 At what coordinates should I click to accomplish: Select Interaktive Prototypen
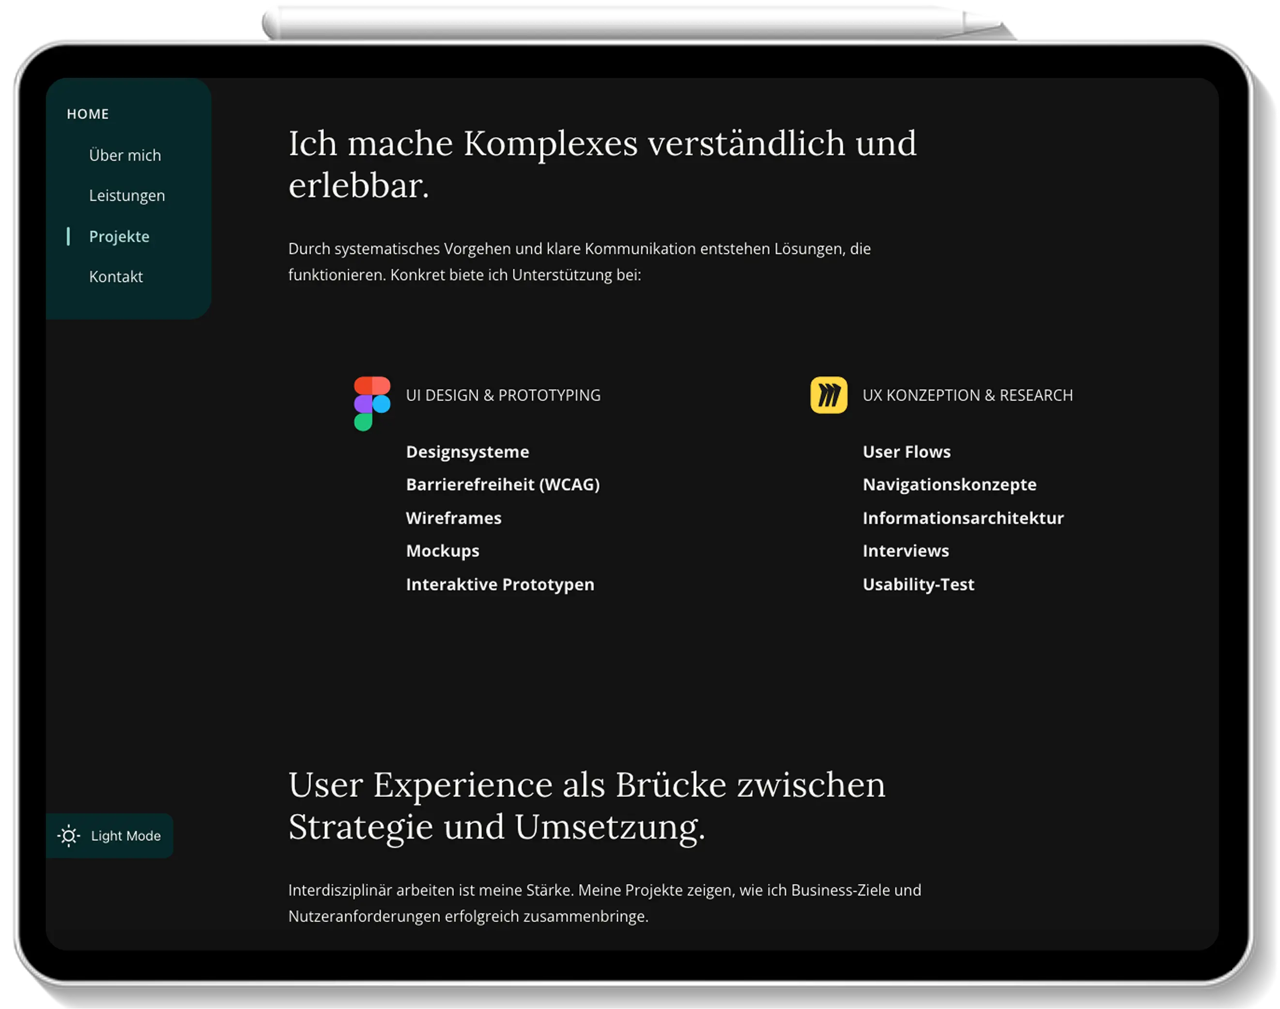tap(500, 583)
